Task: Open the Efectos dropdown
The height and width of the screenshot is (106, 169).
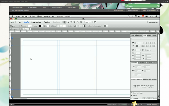Action: (70, 26)
